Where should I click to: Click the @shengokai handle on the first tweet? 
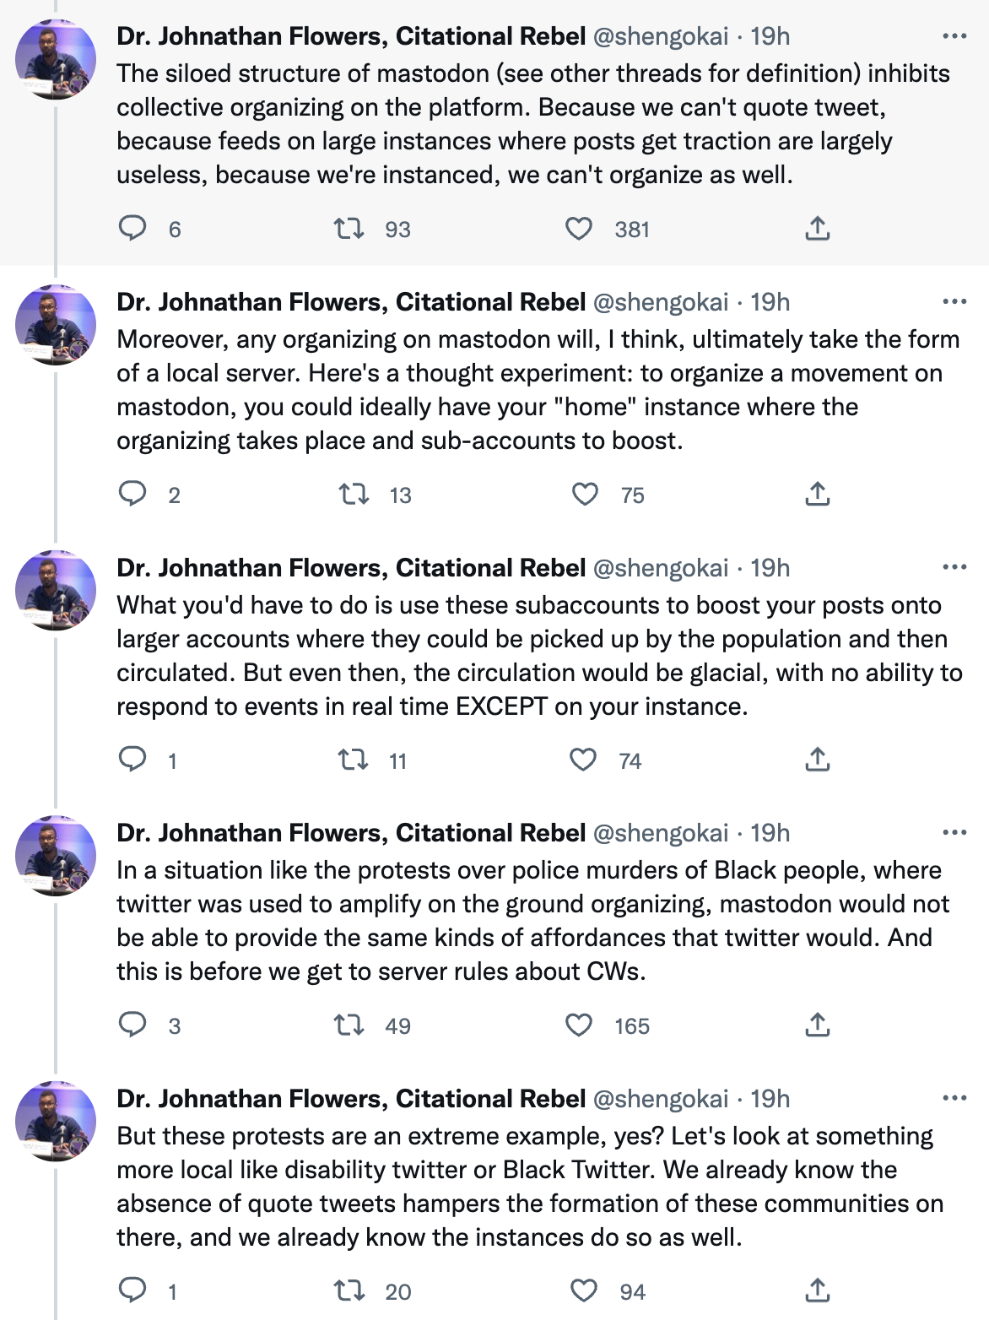tap(661, 36)
